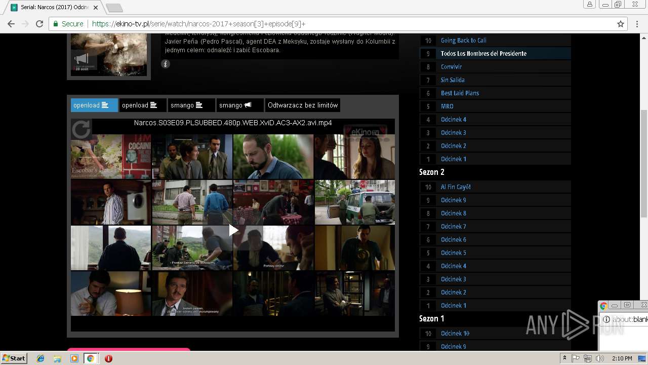
Task: Open a new browser tab
Action: point(114,8)
